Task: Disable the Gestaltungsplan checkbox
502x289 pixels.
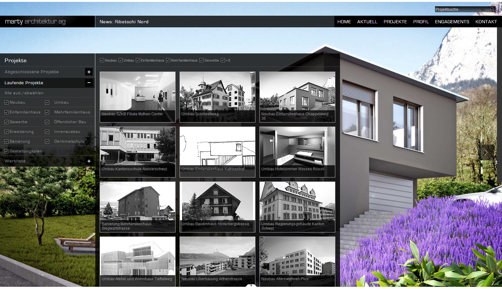Action: pyautogui.click(x=6, y=151)
